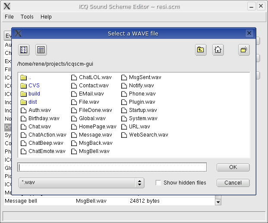Viewport: 268px width, 223px height.
Task: Close the Select a WAVE file dialog
Action: (249, 33)
